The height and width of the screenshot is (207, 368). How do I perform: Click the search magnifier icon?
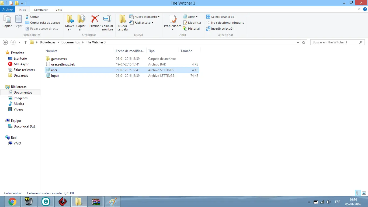pyautogui.click(x=361, y=42)
